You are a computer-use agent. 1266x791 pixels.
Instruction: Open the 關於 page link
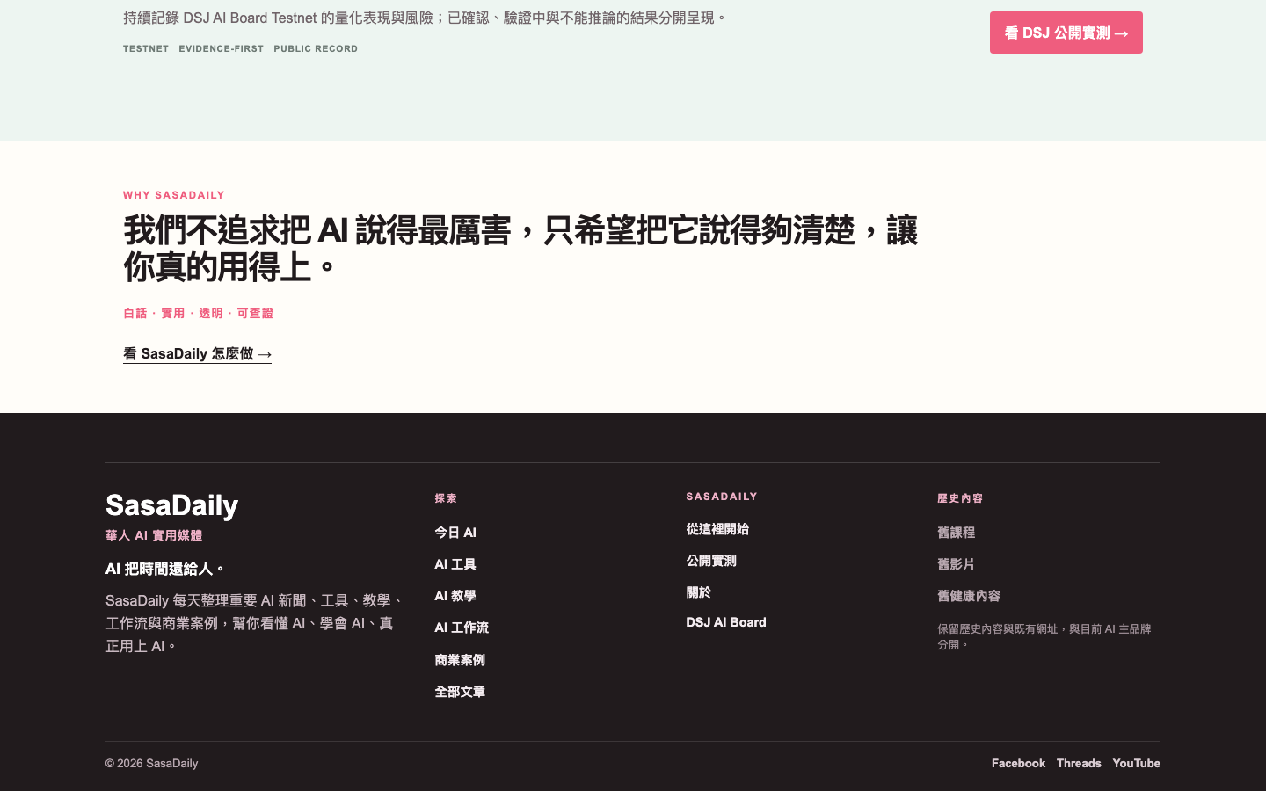[699, 592]
